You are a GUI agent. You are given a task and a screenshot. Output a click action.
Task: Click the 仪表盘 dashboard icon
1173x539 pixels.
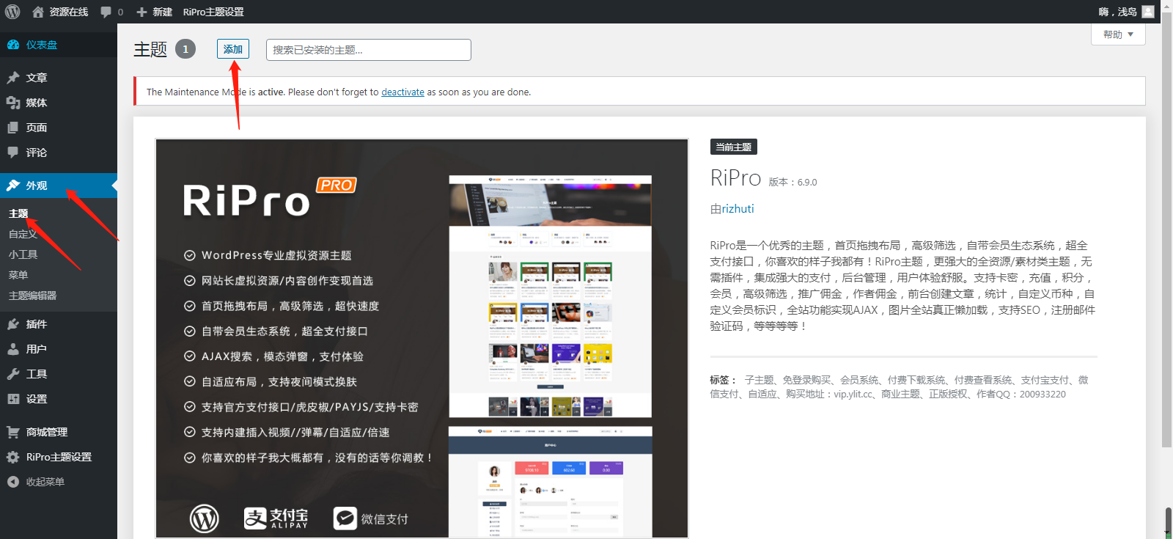13,45
